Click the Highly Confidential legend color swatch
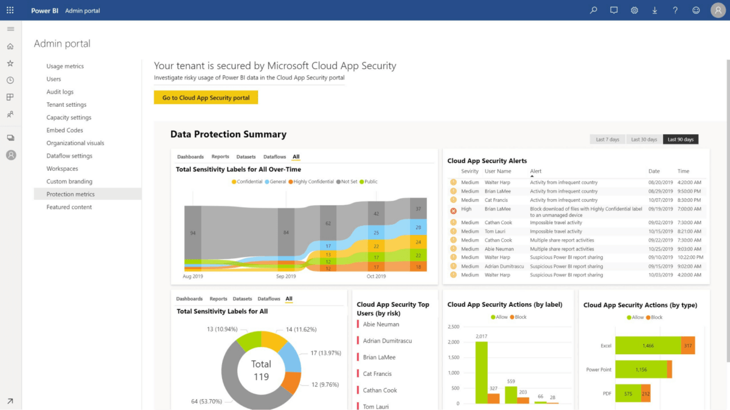The height and width of the screenshot is (410, 730). tap(291, 182)
